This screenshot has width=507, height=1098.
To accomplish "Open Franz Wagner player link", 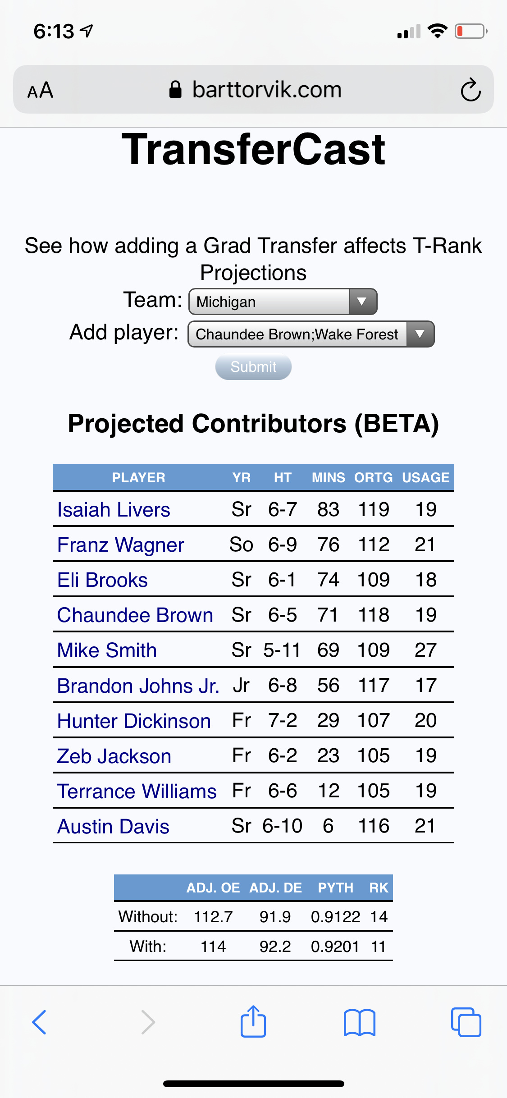I will pyautogui.click(x=121, y=545).
